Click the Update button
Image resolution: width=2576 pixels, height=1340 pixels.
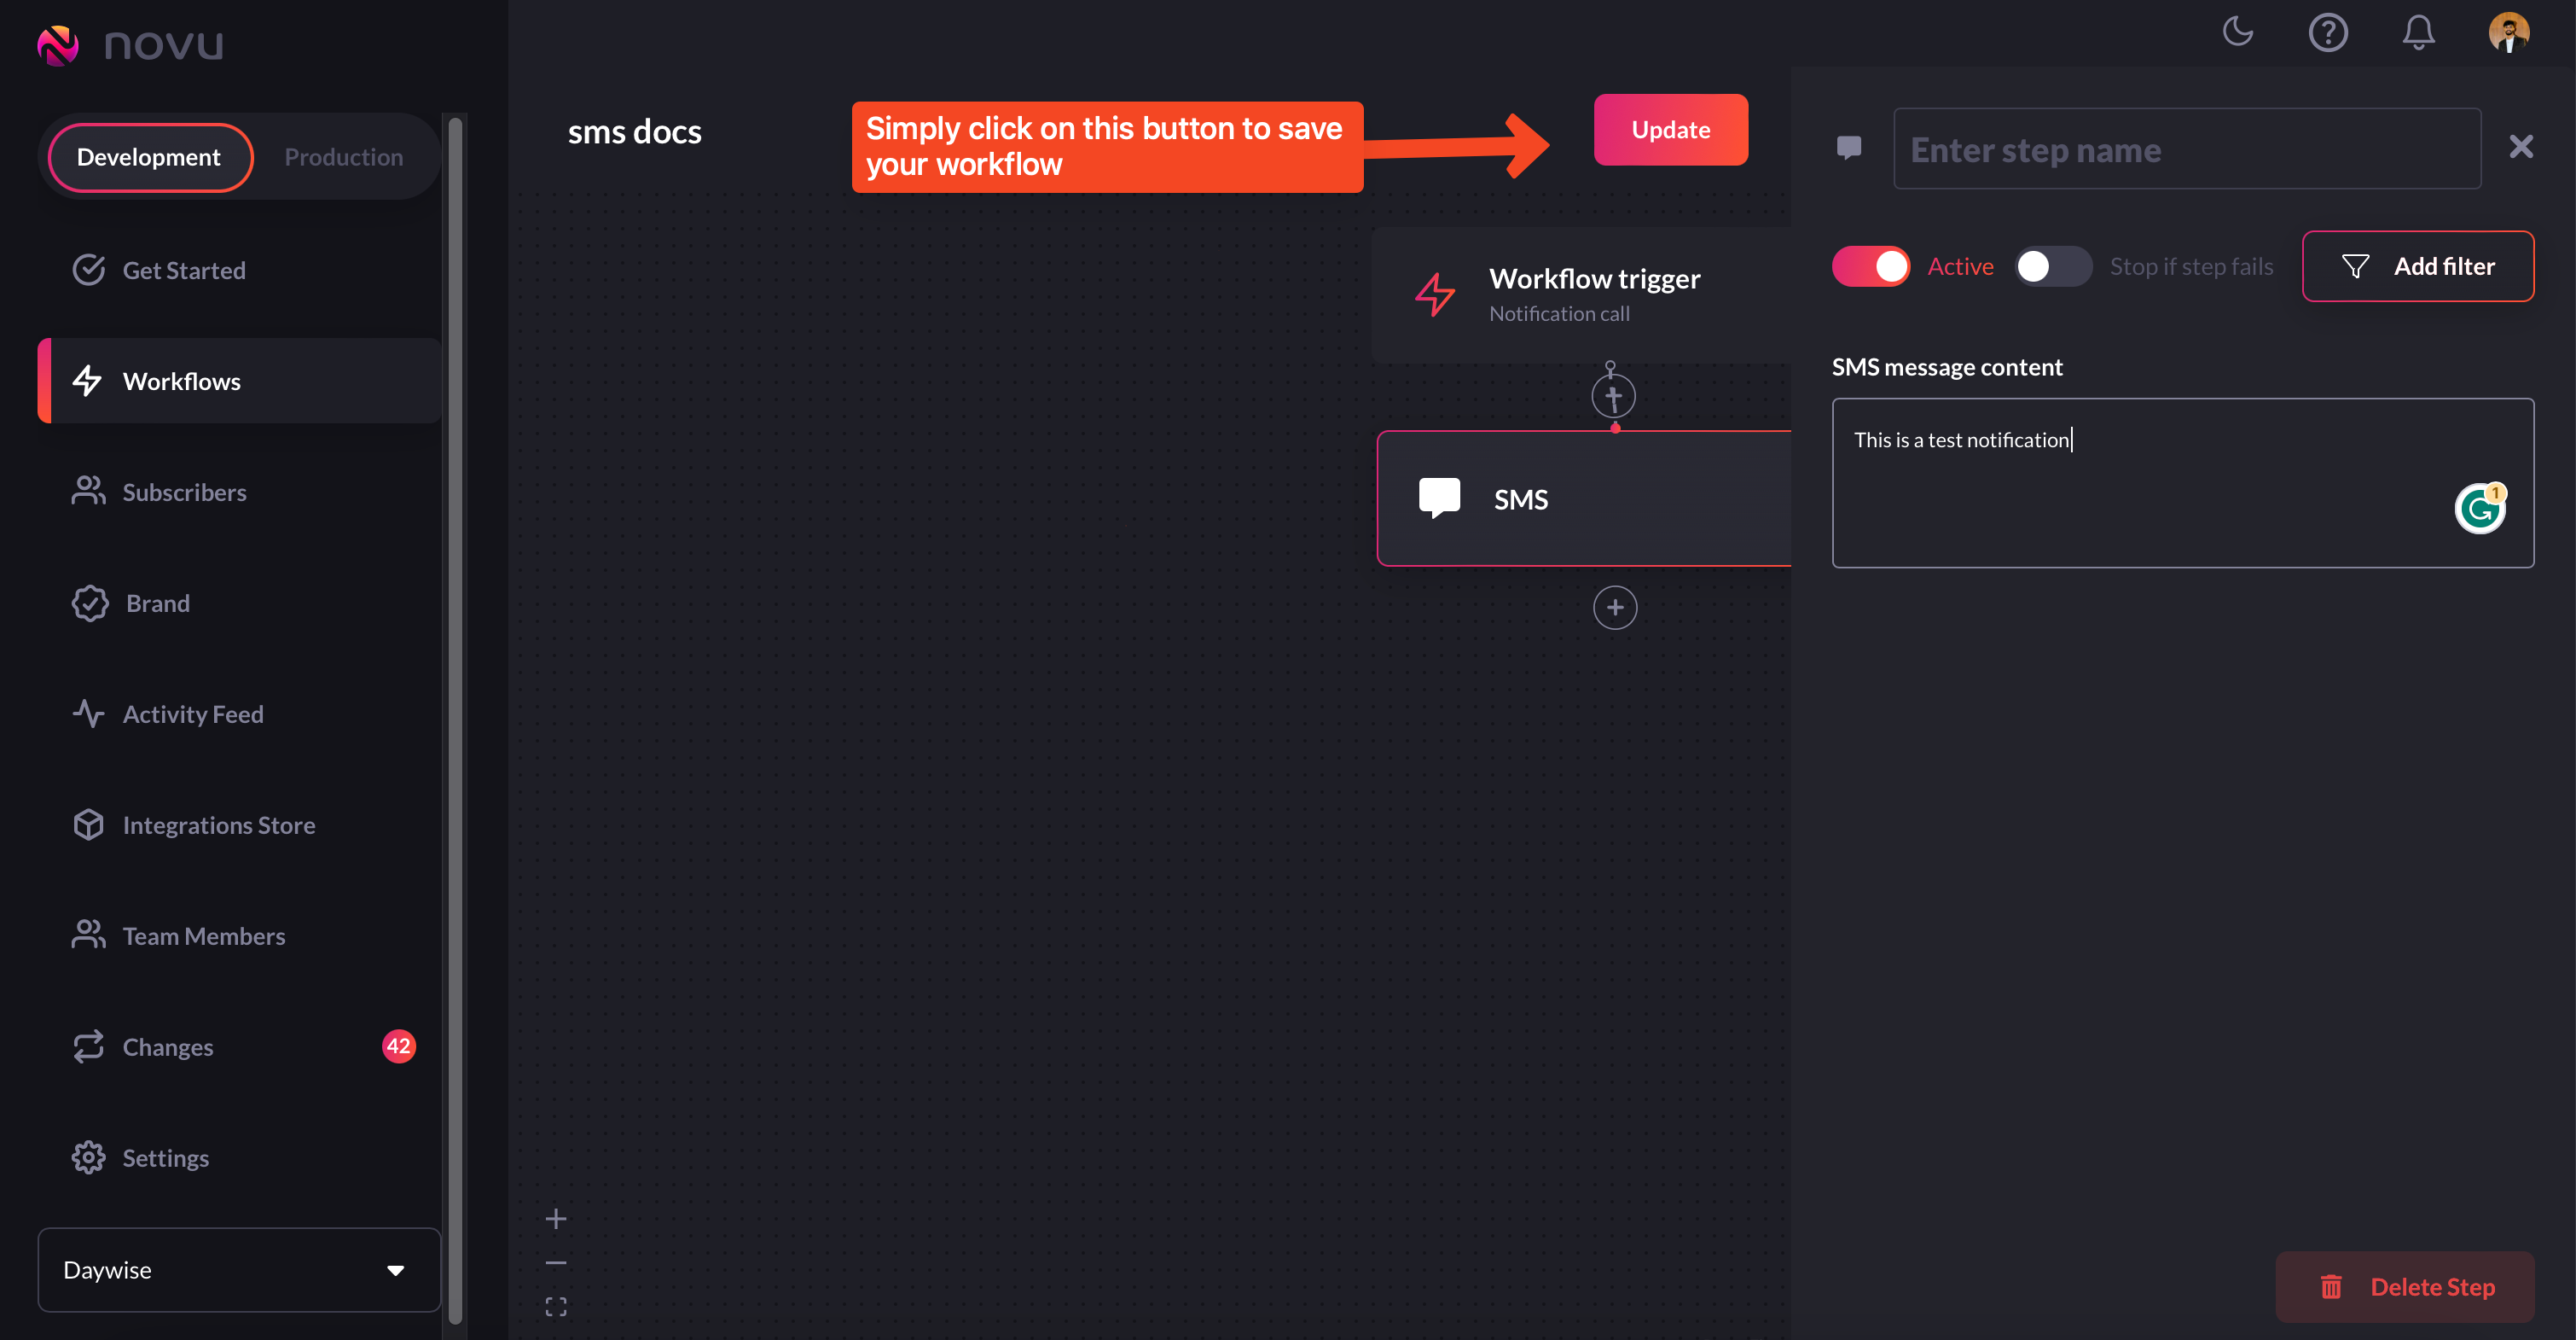tap(1670, 130)
